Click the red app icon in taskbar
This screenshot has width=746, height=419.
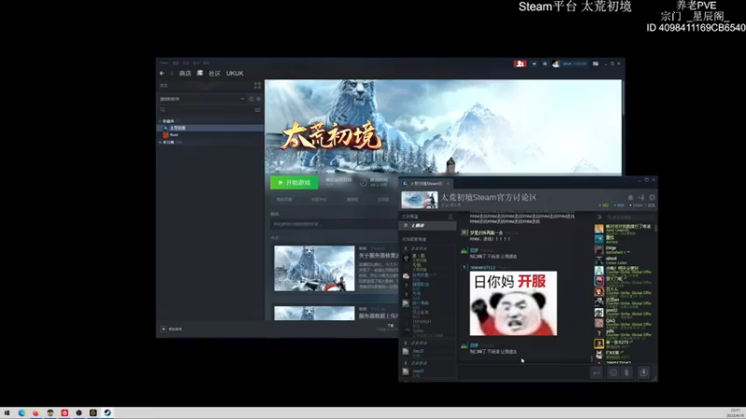tap(64, 412)
